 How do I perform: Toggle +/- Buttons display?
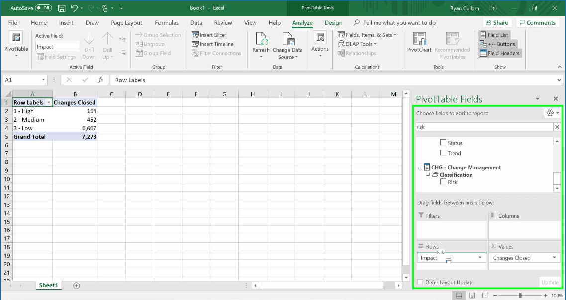coord(497,44)
